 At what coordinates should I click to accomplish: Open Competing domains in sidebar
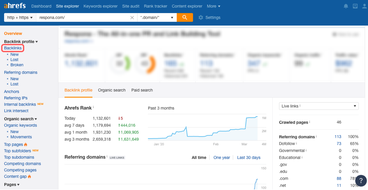click(x=22, y=164)
